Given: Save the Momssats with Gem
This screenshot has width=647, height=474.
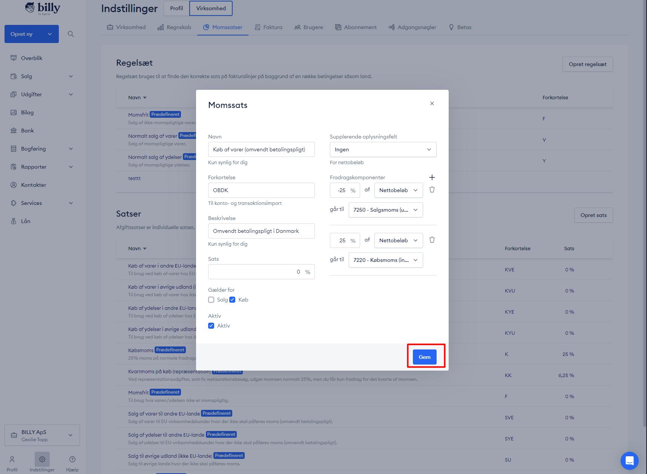Looking at the screenshot, I should point(425,357).
